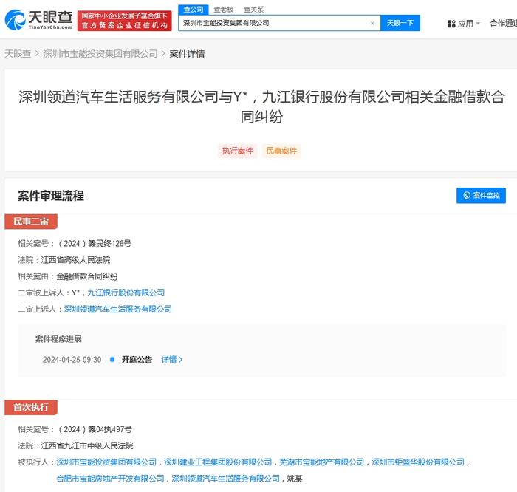517x492 pixels.
Task: Select the 查公司 search tab
Action: pyautogui.click(x=194, y=10)
